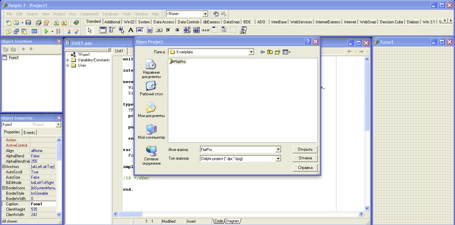The image size is (455, 225).
Task: Click the Save toolbar icon
Action: tap(28, 23)
